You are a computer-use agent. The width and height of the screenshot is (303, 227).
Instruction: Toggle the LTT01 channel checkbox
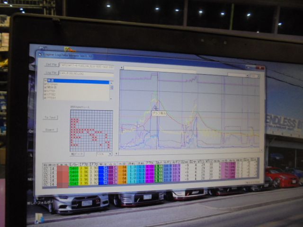point(45,90)
